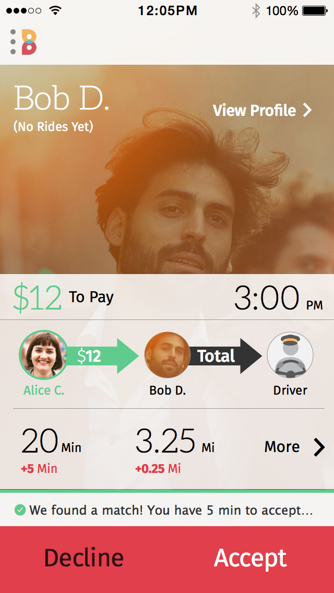Tap the 20 Min trip duration
Viewport: 334px width, 593px height.
(51, 442)
